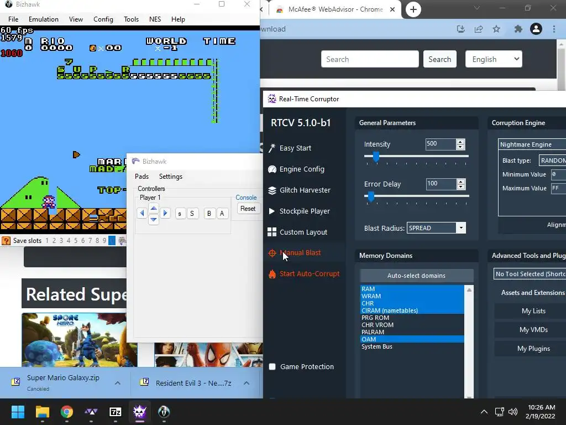Toggle Game Protection checkbox
566x425 pixels.
[x=272, y=367]
